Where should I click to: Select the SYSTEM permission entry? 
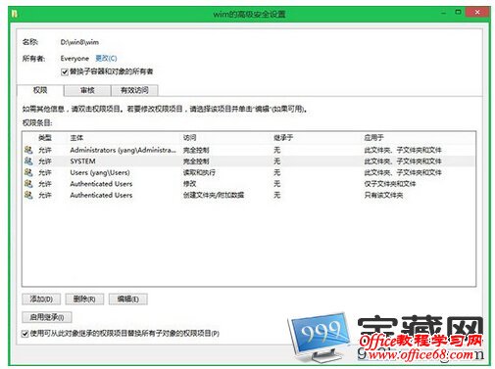coord(249,161)
